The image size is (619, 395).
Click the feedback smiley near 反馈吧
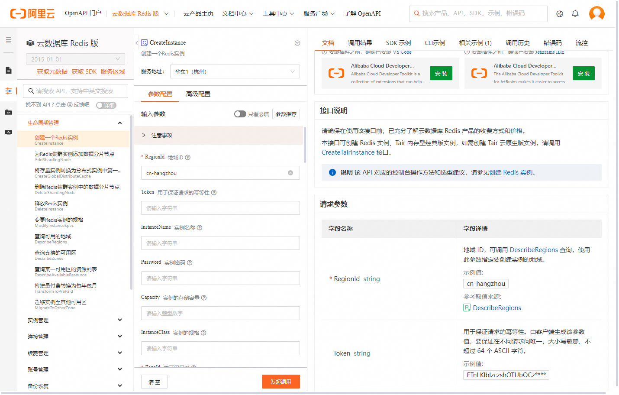[70, 104]
